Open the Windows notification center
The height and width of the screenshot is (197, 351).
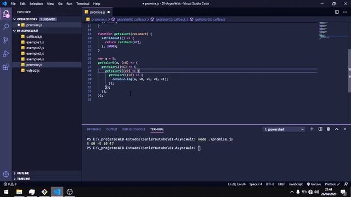(x=343, y=192)
